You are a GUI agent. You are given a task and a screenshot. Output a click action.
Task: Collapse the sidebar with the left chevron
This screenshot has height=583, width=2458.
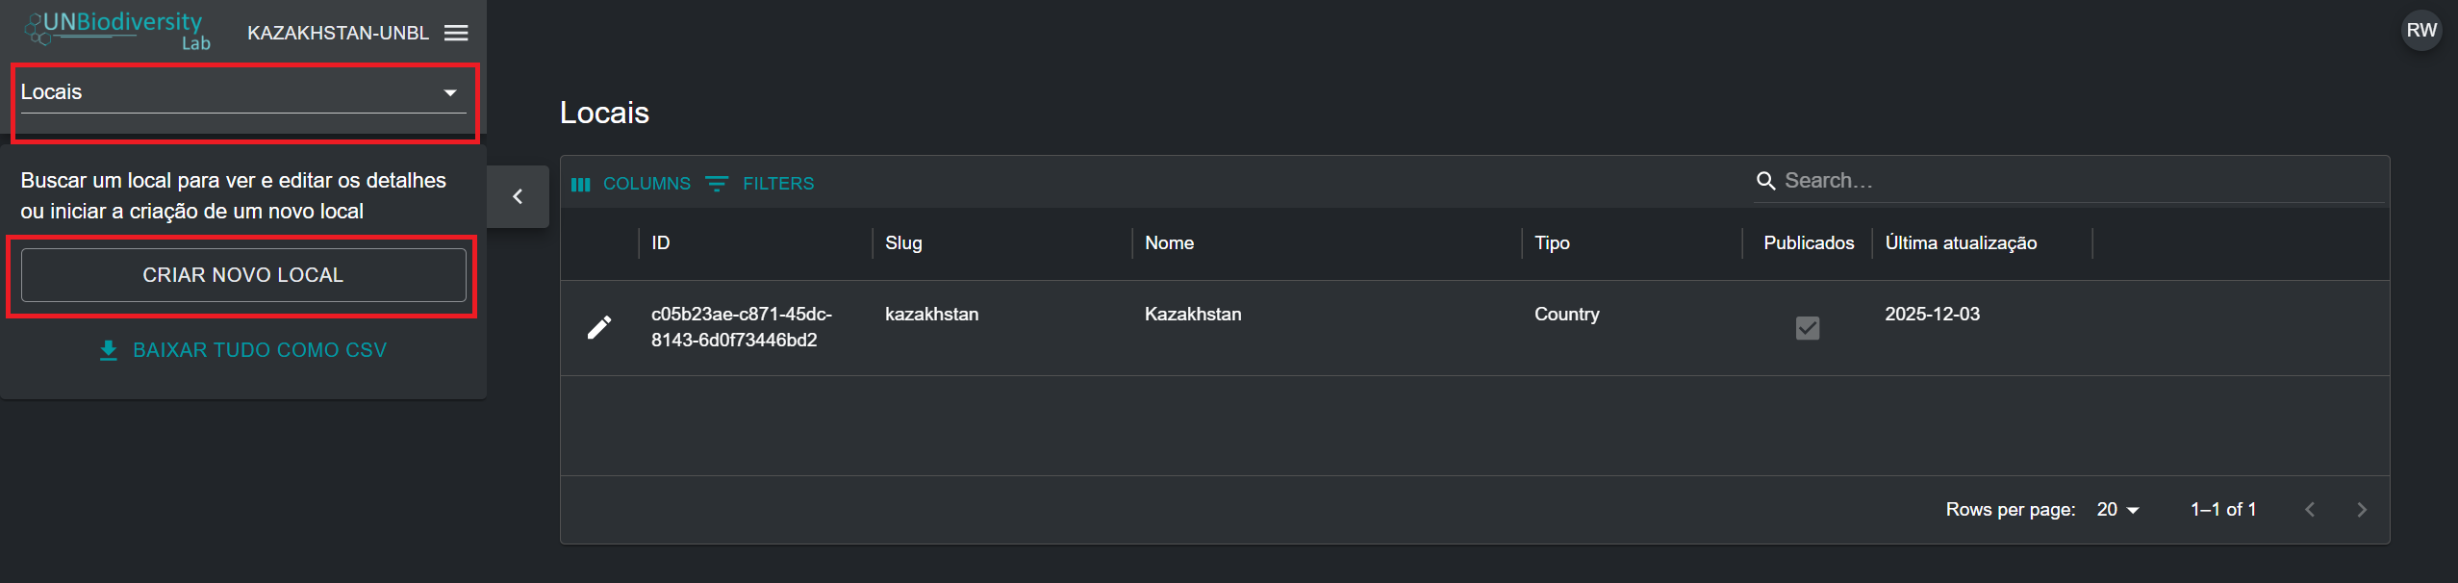pos(518,196)
